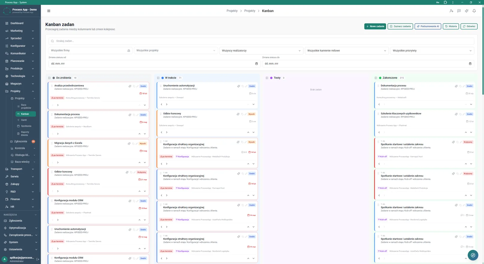Click calendar icon in Zmiana statusu od field
Screen dimensions: 484x264
[257, 64]
